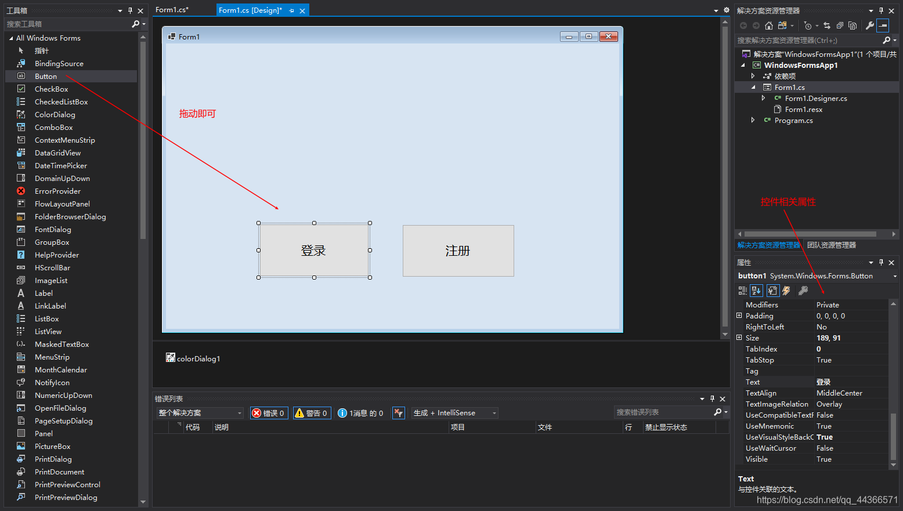
Task: Click Property Pages wrench icon in Properties panel
Action: coord(803,291)
